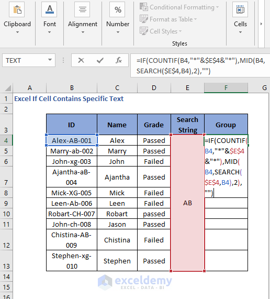Click title 'Excel If Cell Contains Specific Text'
270x299 pixels.
tap(69, 99)
